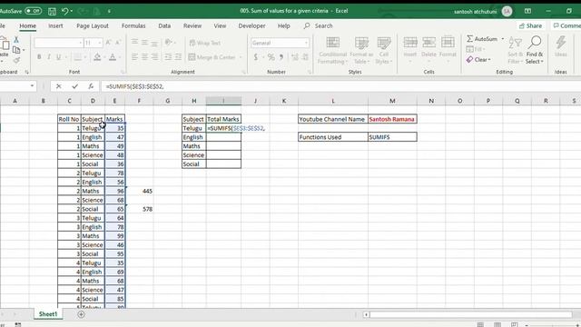Open AutoSum dropdown arrow
This screenshot has width=581, height=327.
coord(503,38)
